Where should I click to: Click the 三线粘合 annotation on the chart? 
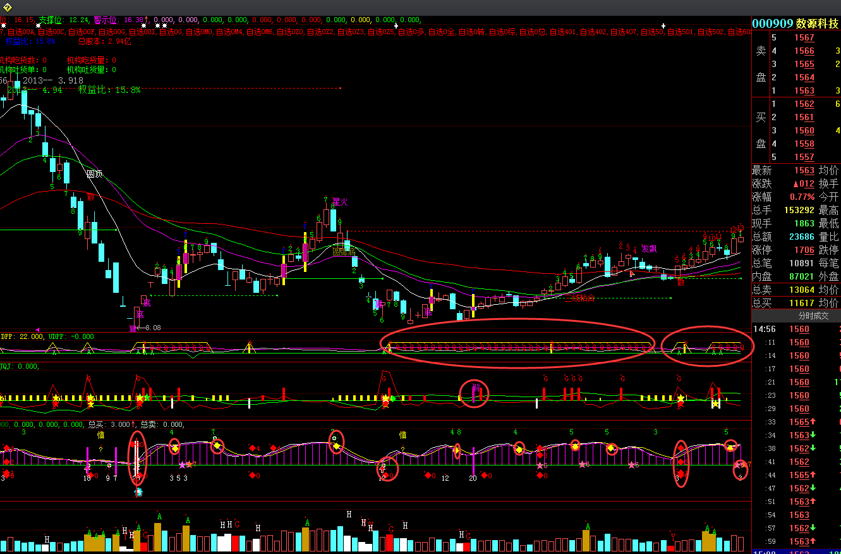click(x=579, y=298)
